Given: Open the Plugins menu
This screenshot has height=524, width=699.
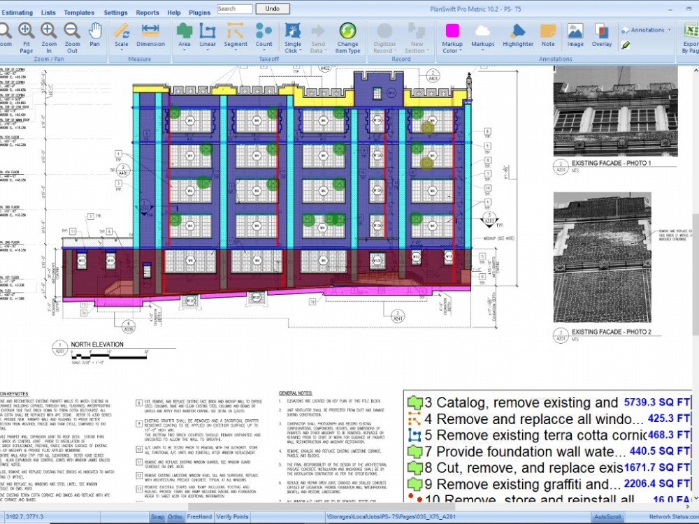Looking at the screenshot, I should point(199,13).
